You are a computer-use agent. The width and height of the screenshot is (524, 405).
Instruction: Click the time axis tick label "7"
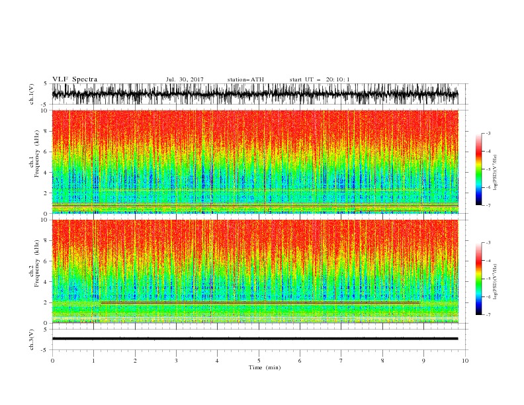(341, 361)
